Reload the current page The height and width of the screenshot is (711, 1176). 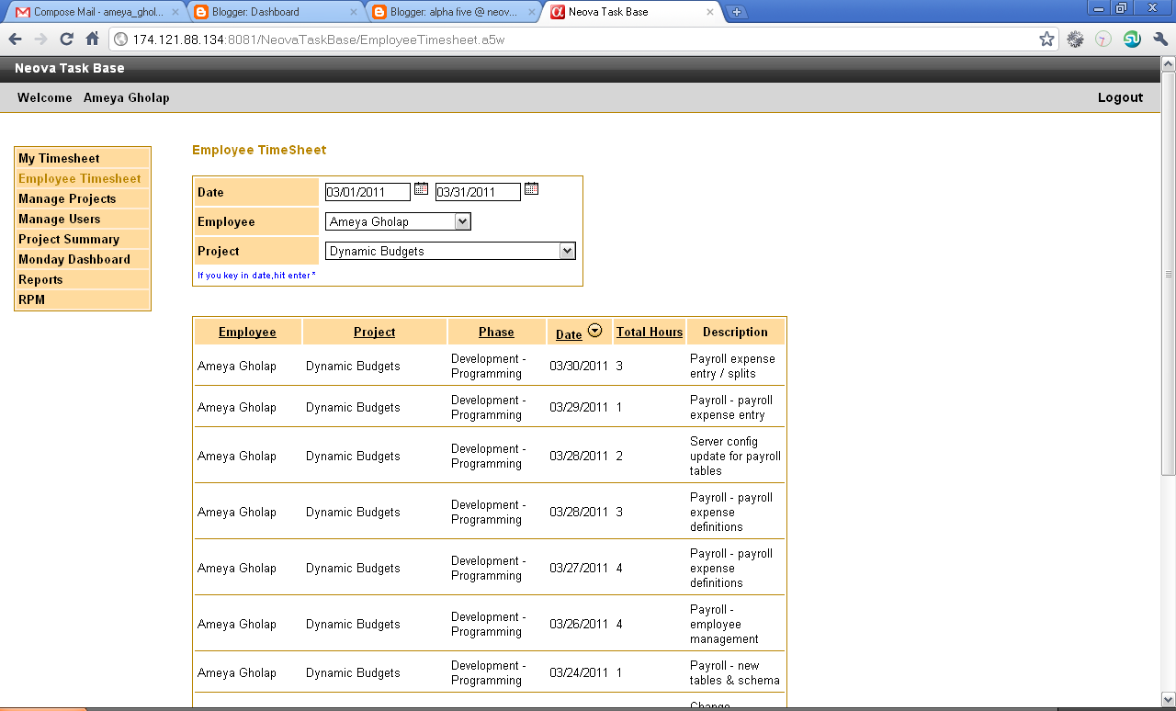pos(65,39)
